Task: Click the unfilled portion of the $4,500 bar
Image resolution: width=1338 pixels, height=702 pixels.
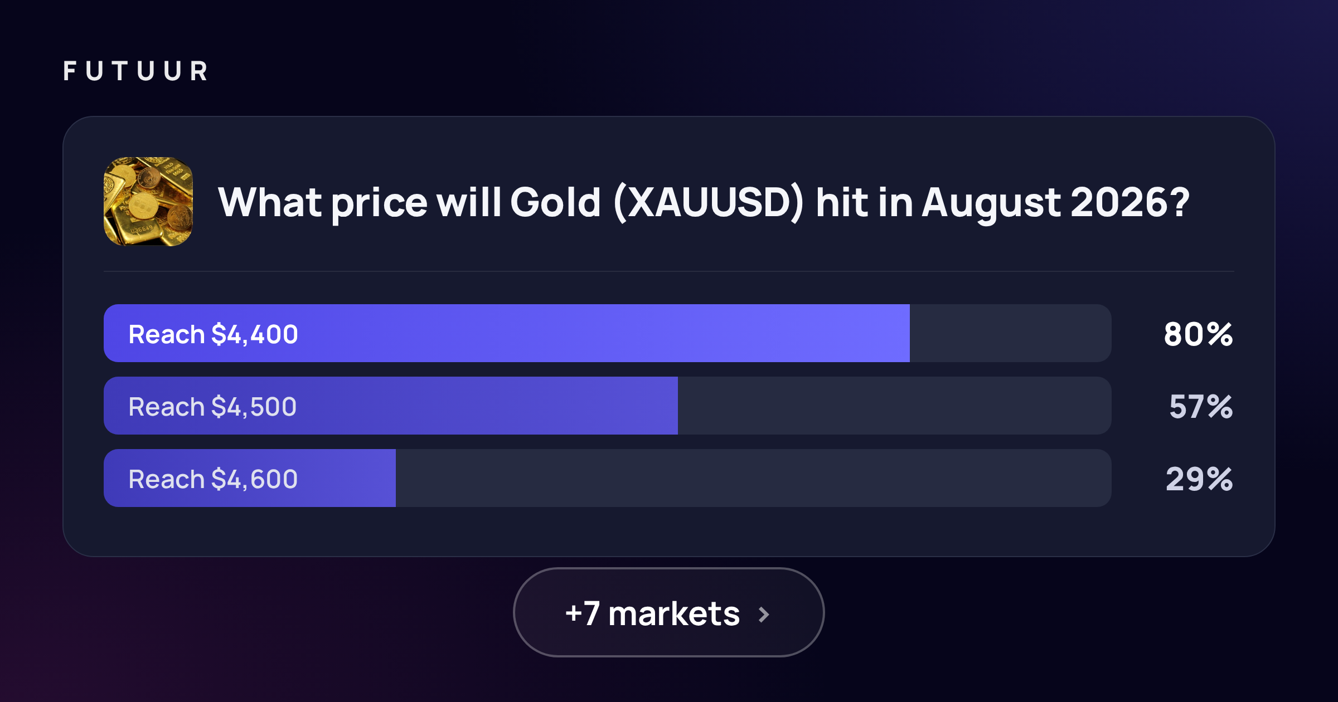Action: click(895, 406)
